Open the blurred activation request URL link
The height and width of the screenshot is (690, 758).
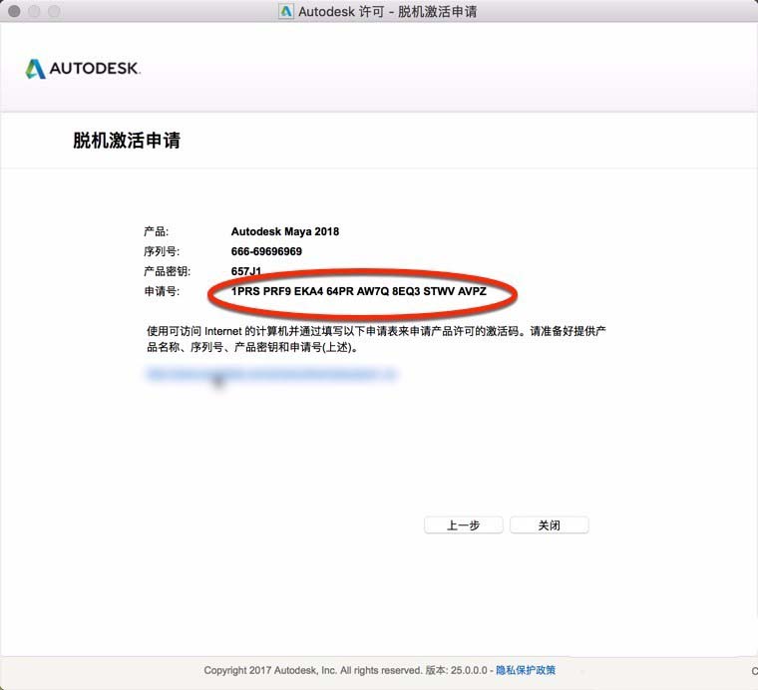[x=271, y=375]
